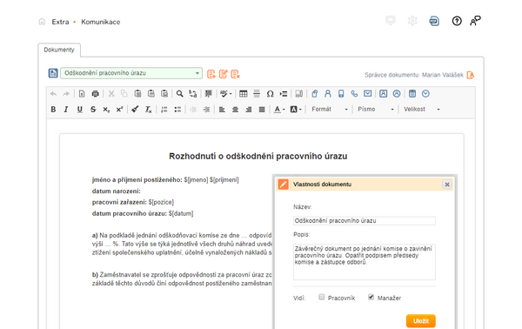
Task: Open the spell check dropdown
Action: (226, 94)
